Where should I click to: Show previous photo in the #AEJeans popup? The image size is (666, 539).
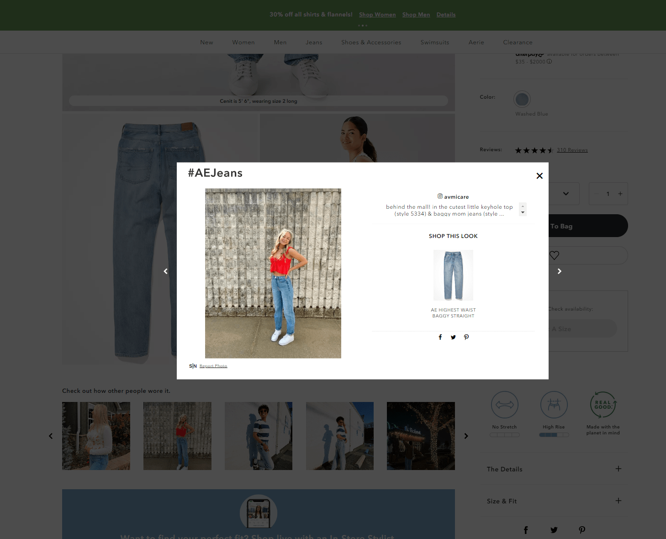(166, 271)
